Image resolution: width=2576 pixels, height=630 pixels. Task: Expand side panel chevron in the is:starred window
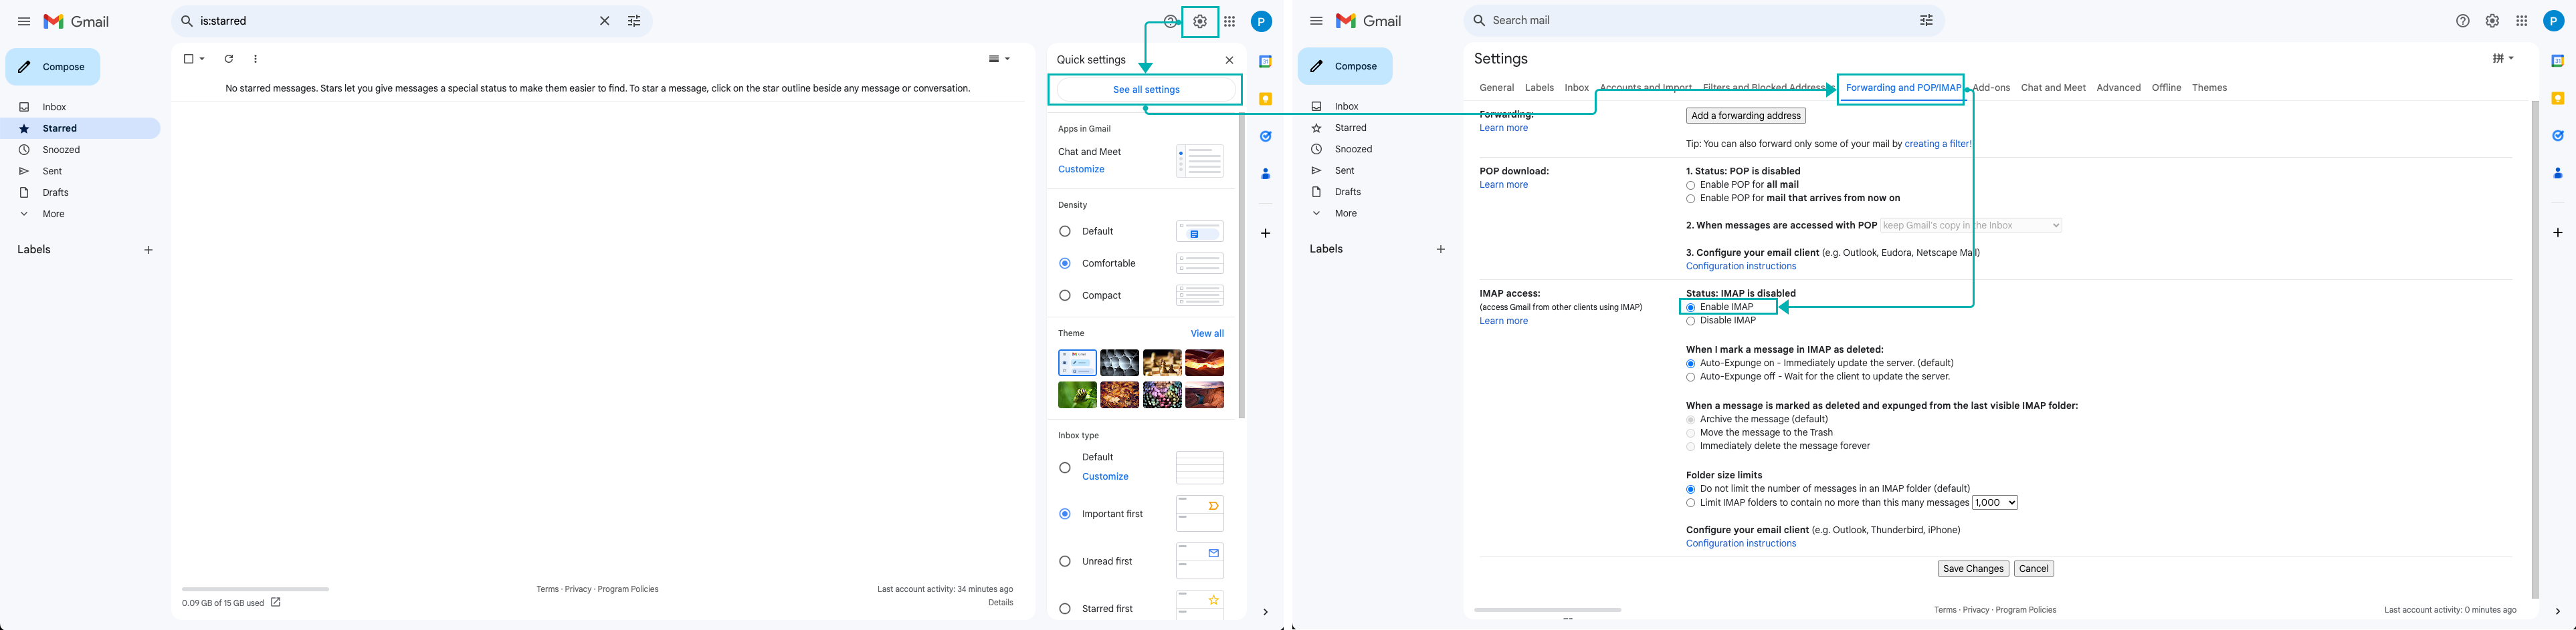click(1265, 612)
